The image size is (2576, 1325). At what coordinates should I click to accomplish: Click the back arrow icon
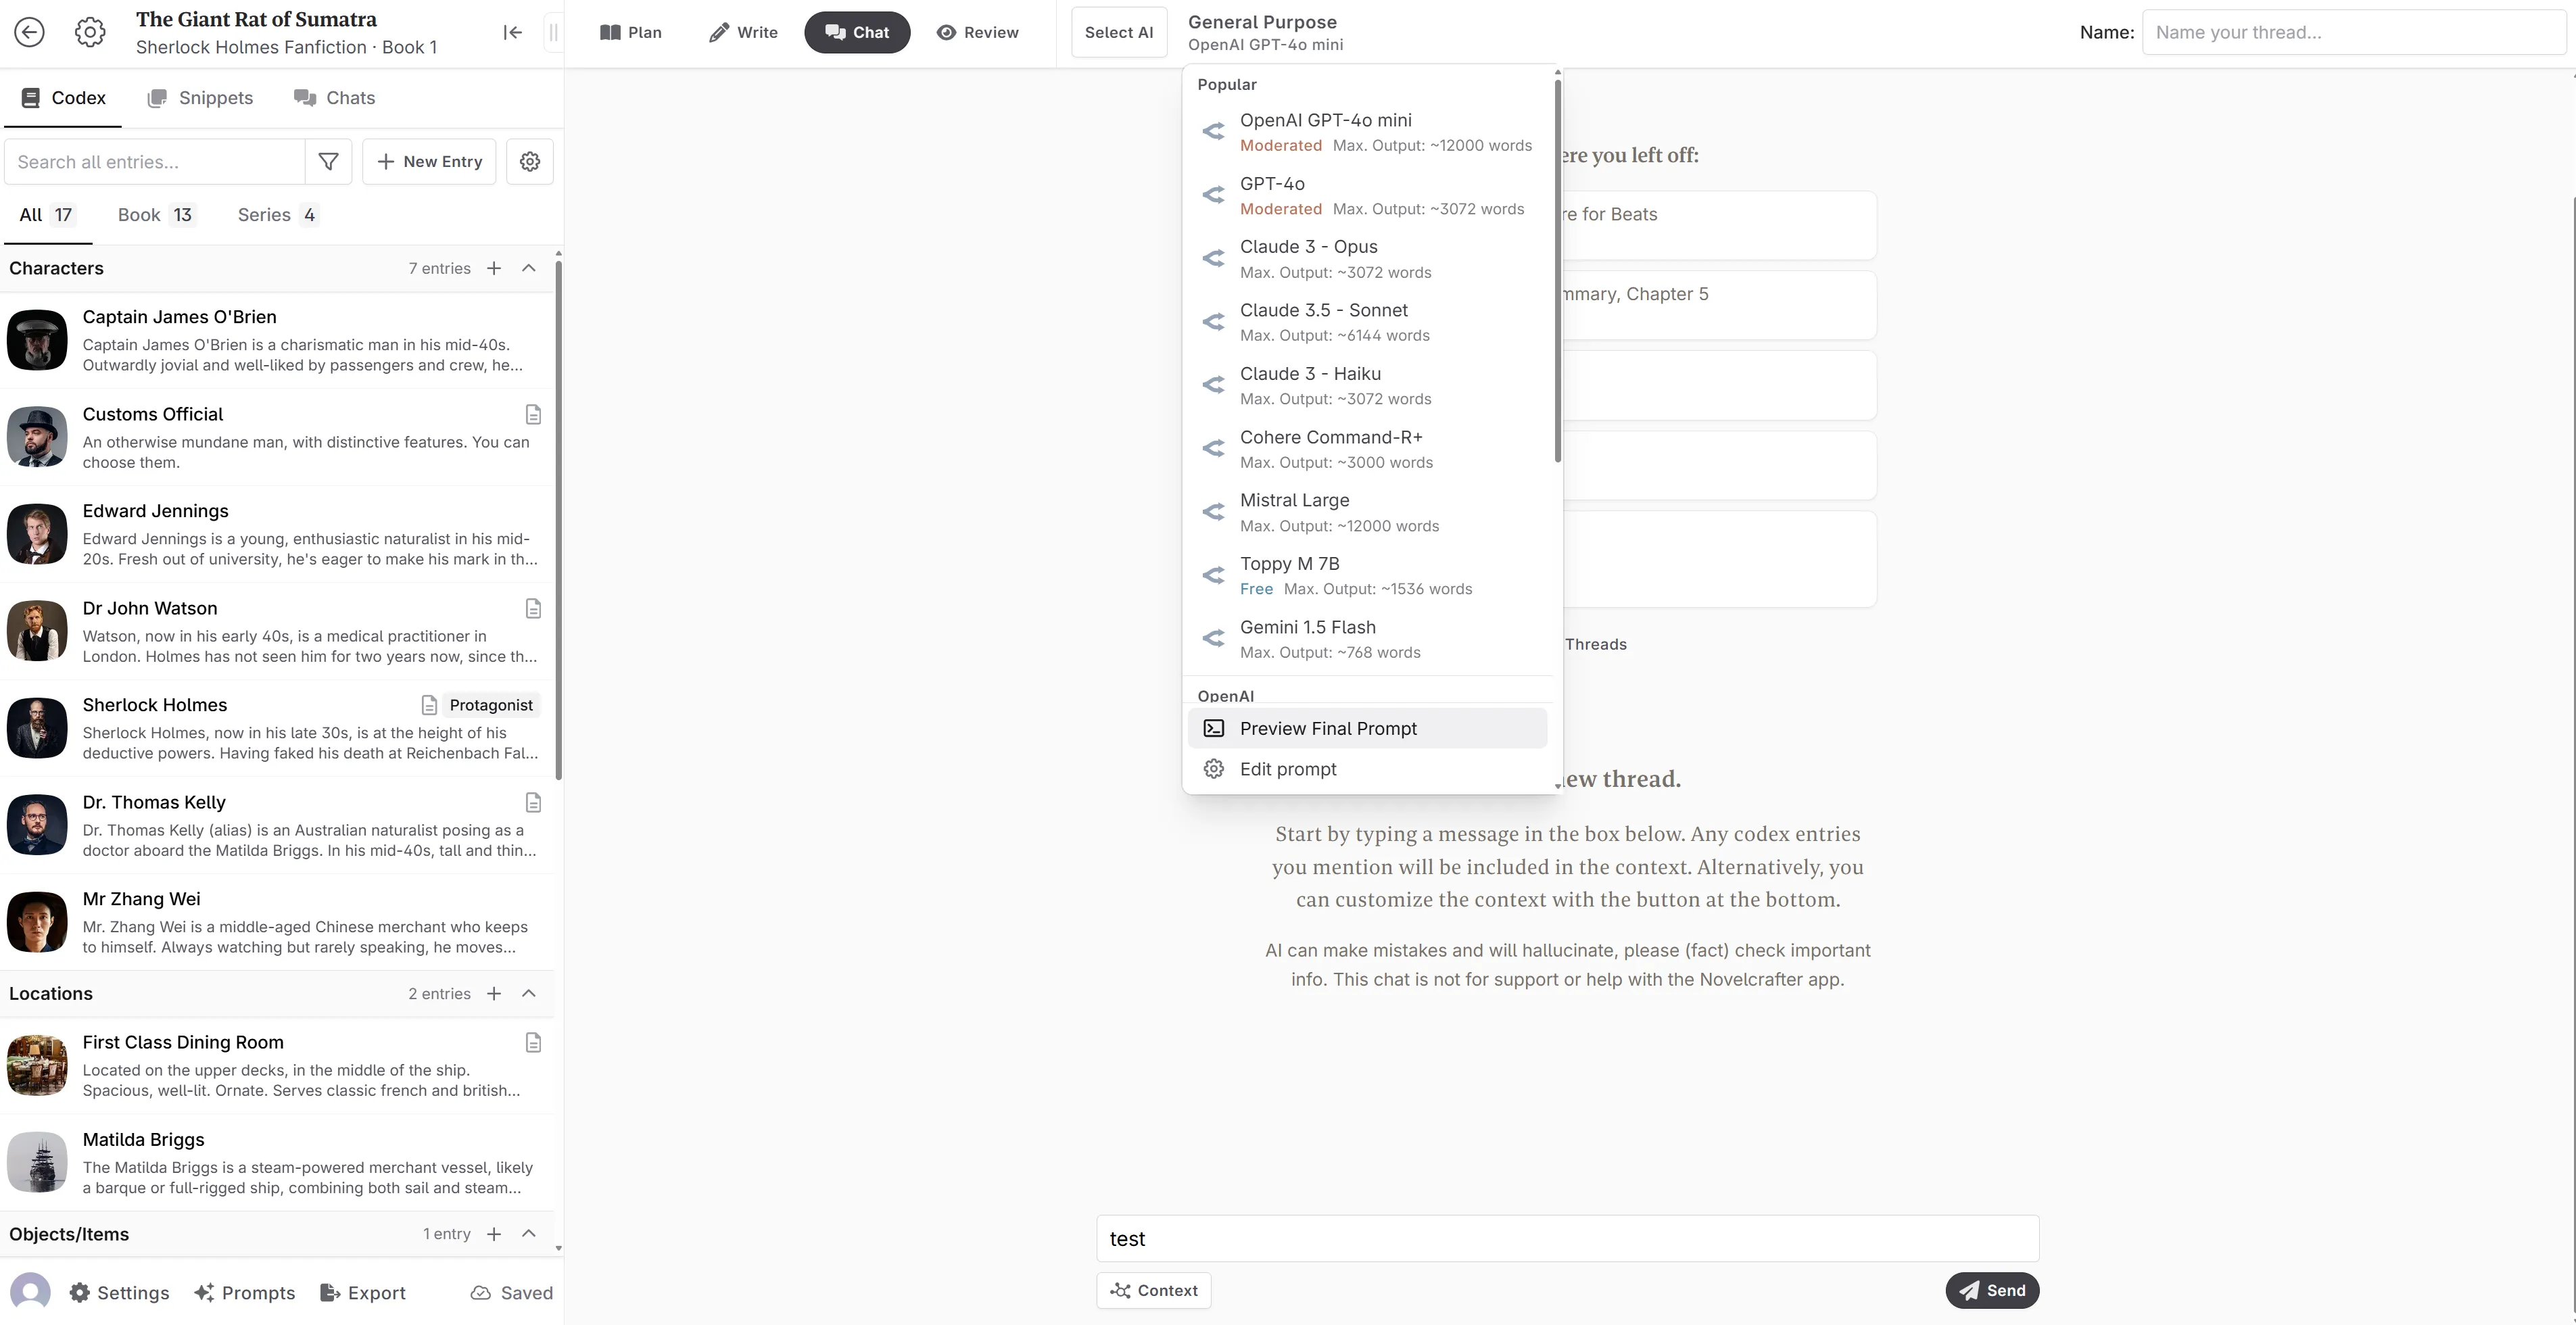(30, 32)
